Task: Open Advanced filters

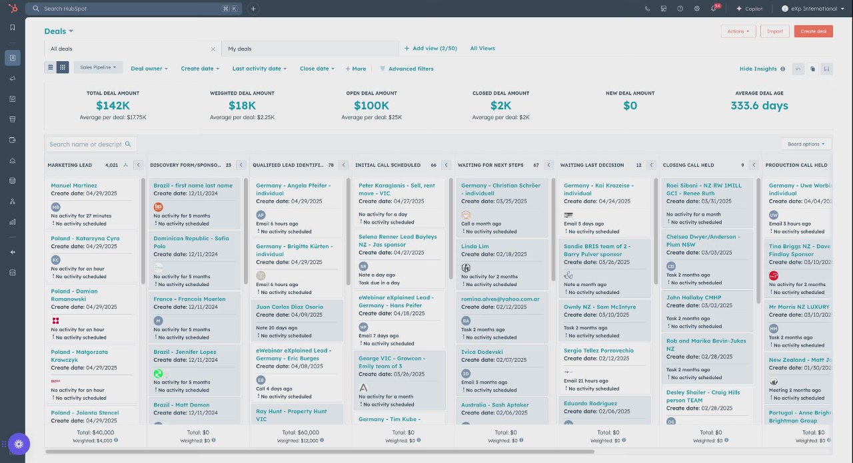Action: 407,69
